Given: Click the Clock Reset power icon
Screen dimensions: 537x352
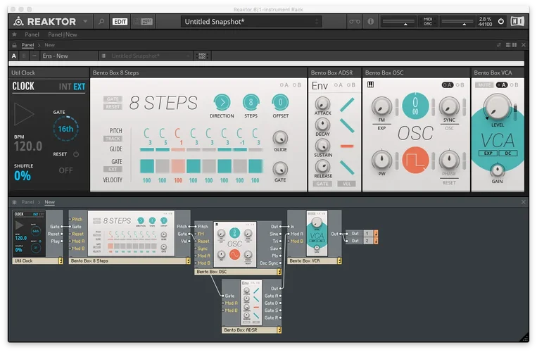Looking at the screenshot, I should (76, 154).
